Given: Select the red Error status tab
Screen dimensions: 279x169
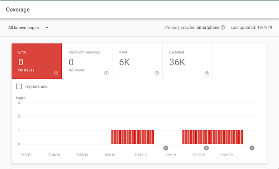Looking at the screenshot, I should coord(37,61).
